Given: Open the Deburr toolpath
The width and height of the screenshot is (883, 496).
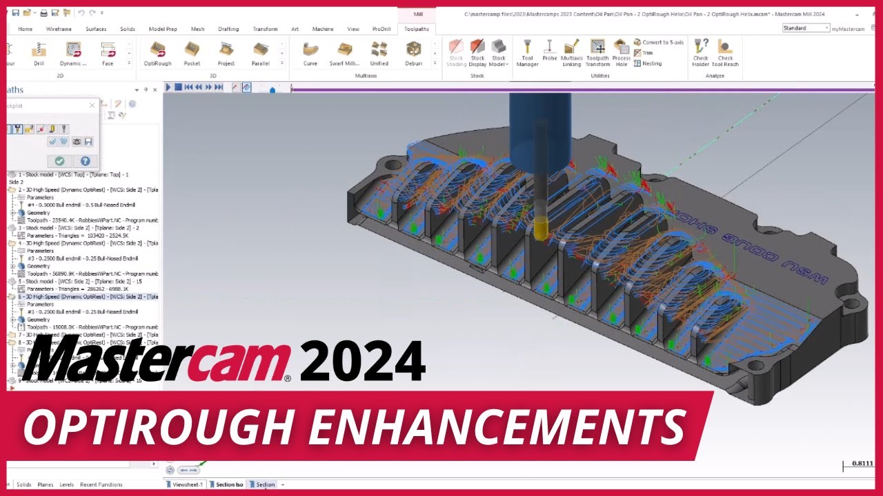Looking at the screenshot, I should pos(414,54).
